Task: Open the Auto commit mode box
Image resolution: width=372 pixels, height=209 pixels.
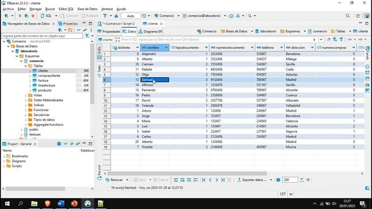Action: click(x=130, y=16)
